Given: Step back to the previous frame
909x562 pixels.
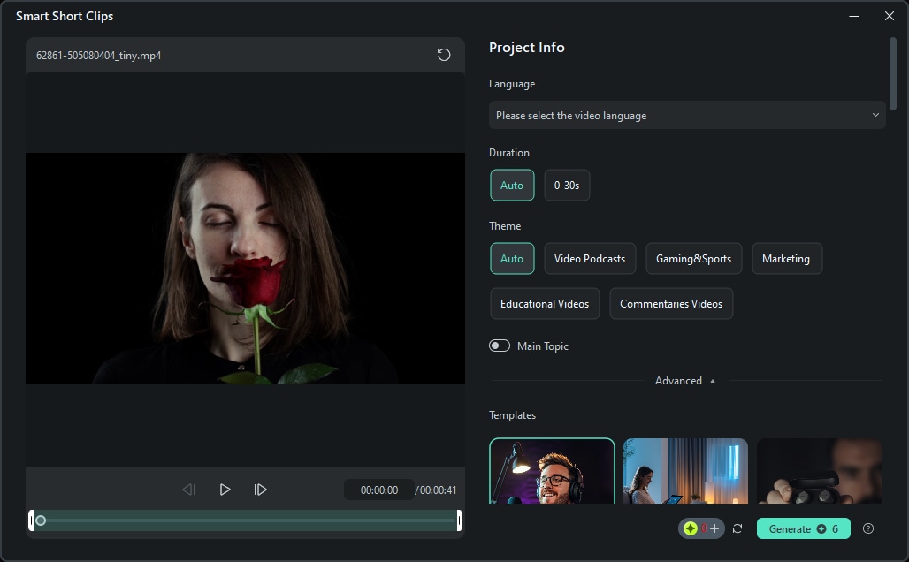Looking at the screenshot, I should point(188,490).
